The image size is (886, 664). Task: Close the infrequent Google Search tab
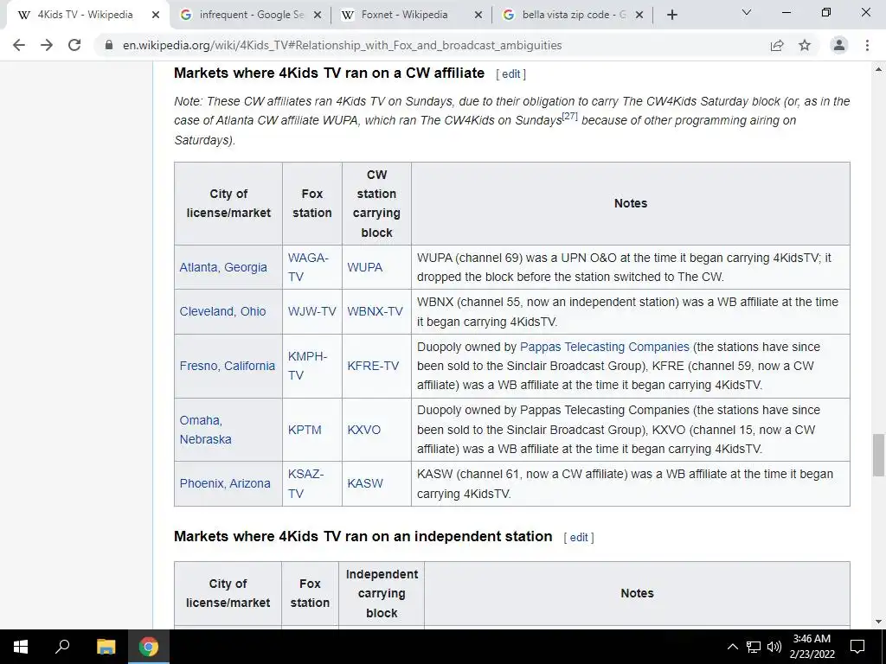318,15
